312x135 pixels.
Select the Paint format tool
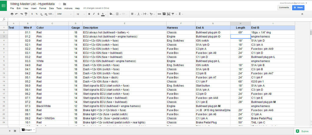coord(26,14)
